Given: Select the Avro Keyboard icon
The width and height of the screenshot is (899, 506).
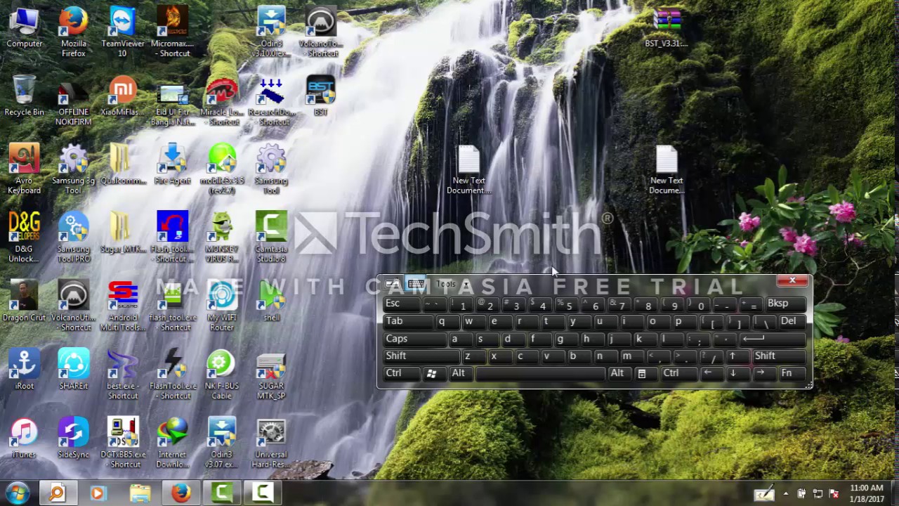Looking at the screenshot, I should coord(24,169).
